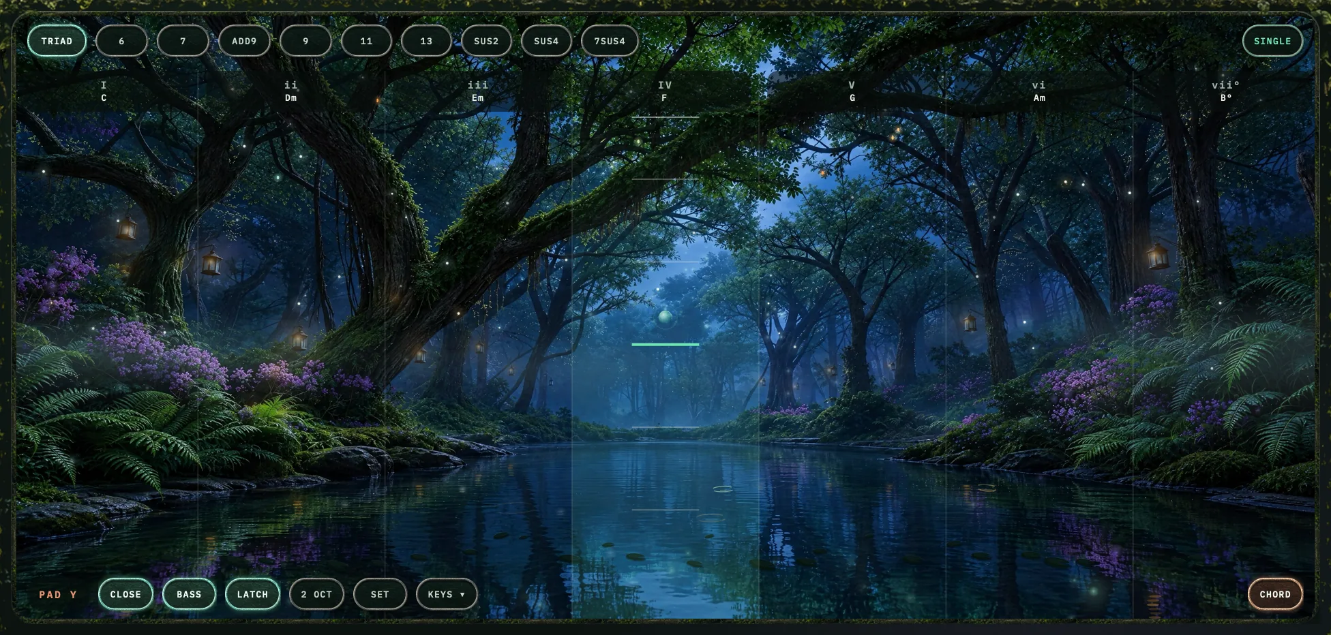This screenshot has height=635, width=1331.
Task: Play the IV chord column (F)
Action: [665, 344]
